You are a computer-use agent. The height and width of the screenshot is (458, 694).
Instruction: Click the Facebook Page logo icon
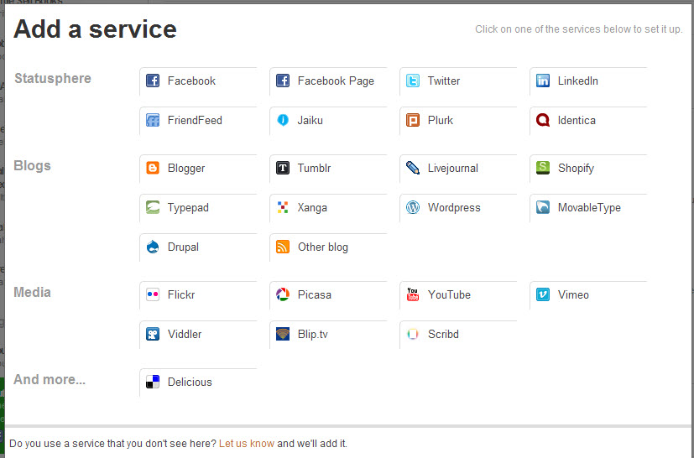(x=283, y=81)
